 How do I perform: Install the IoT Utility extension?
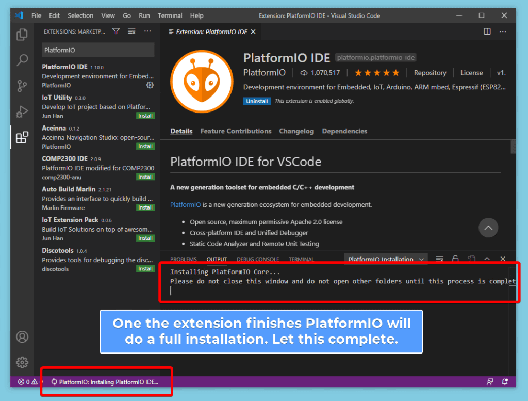[145, 116]
